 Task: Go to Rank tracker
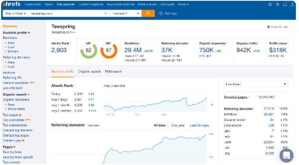[147, 4]
